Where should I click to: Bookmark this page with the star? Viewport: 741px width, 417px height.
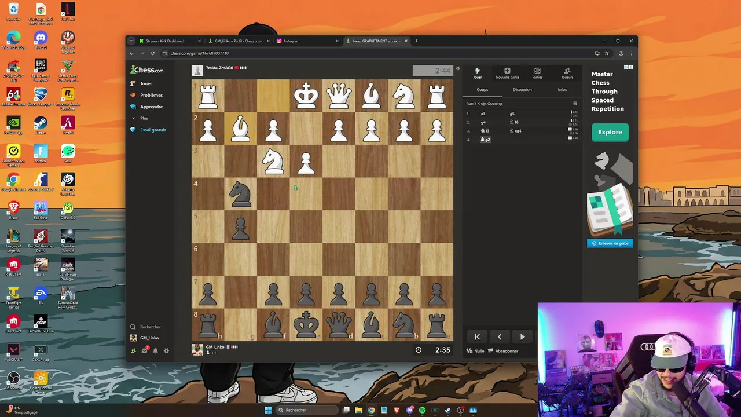pos(607,53)
